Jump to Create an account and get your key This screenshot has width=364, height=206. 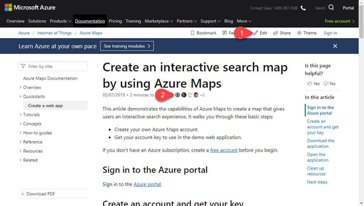[x=323, y=127]
